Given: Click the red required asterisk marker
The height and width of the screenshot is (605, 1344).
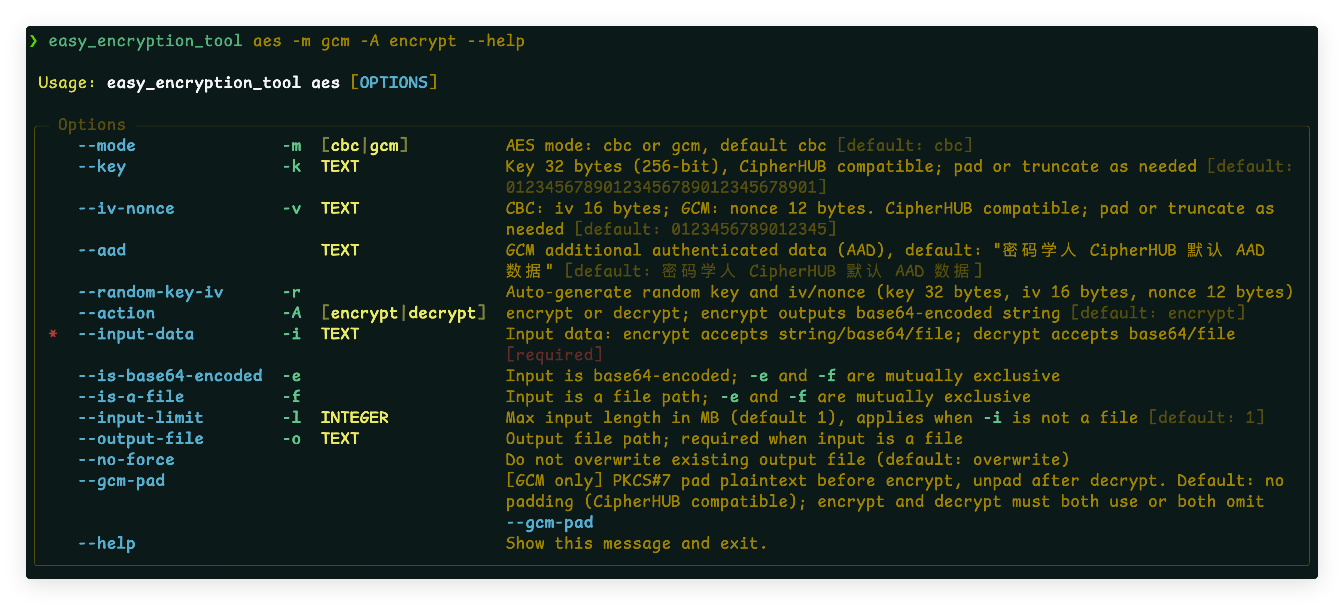Looking at the screenshot, I should pos(53,334).
